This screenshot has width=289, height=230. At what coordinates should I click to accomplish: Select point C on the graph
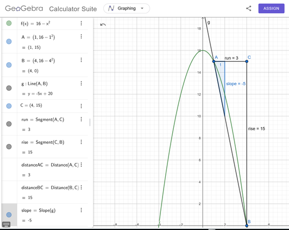point(247,61)
